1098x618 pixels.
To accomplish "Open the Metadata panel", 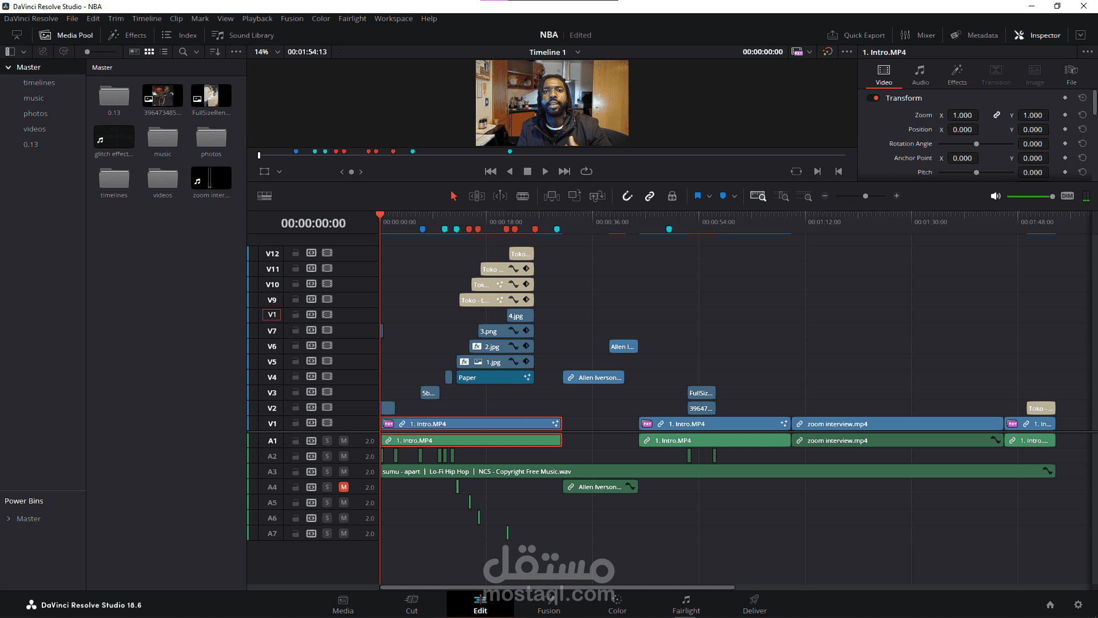I will click(x=974, y=35).
